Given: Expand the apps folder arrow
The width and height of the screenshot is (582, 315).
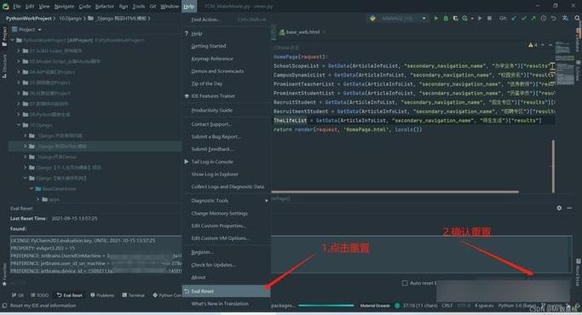Looking at the screenshot, I should (37, 199).
